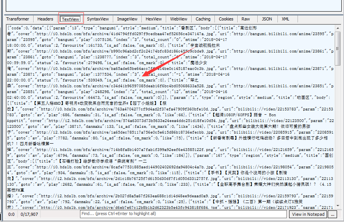Click the bangumi.bilibili.com/anime/23595 URL text

[279, 34]
